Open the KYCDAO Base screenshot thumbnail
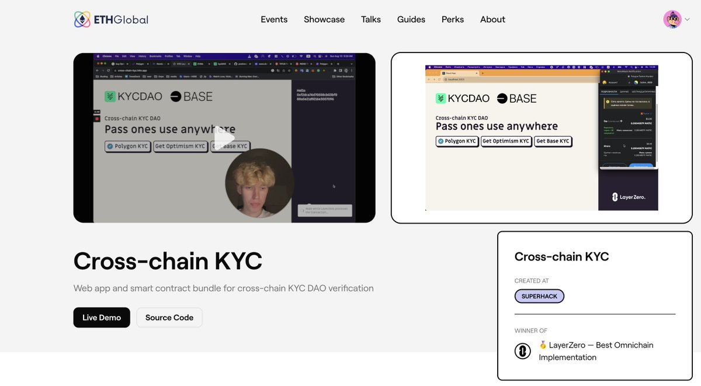Screen dimensions: 701x386 (x=542, y=138)
